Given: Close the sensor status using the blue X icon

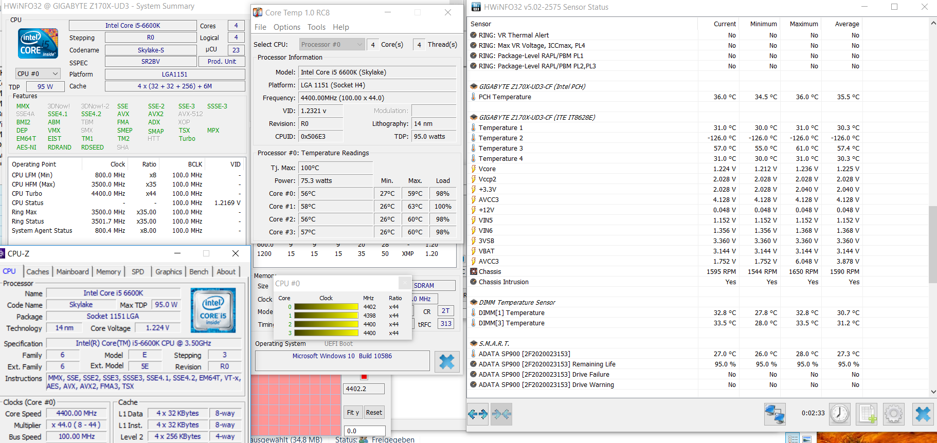Looking at the screenshot, I should point(923,414).
